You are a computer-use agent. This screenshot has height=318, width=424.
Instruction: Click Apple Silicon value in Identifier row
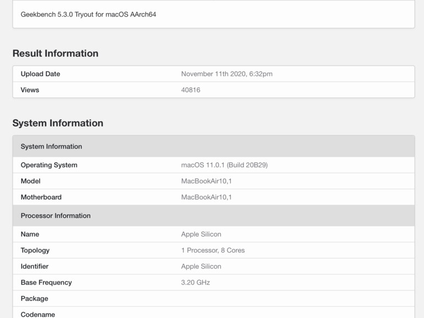pos(201,266)
